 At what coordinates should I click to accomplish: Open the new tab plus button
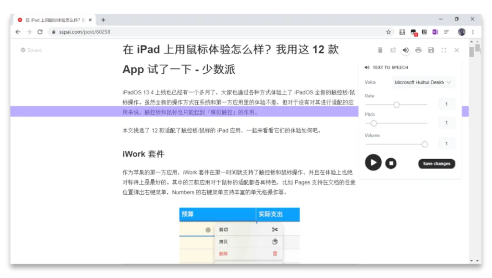tap(103, 20)
